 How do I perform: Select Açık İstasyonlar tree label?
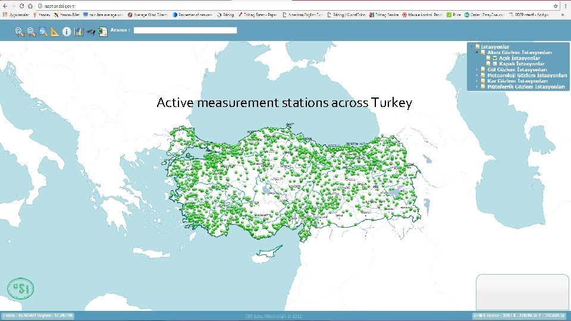click(x=519, y=58)
